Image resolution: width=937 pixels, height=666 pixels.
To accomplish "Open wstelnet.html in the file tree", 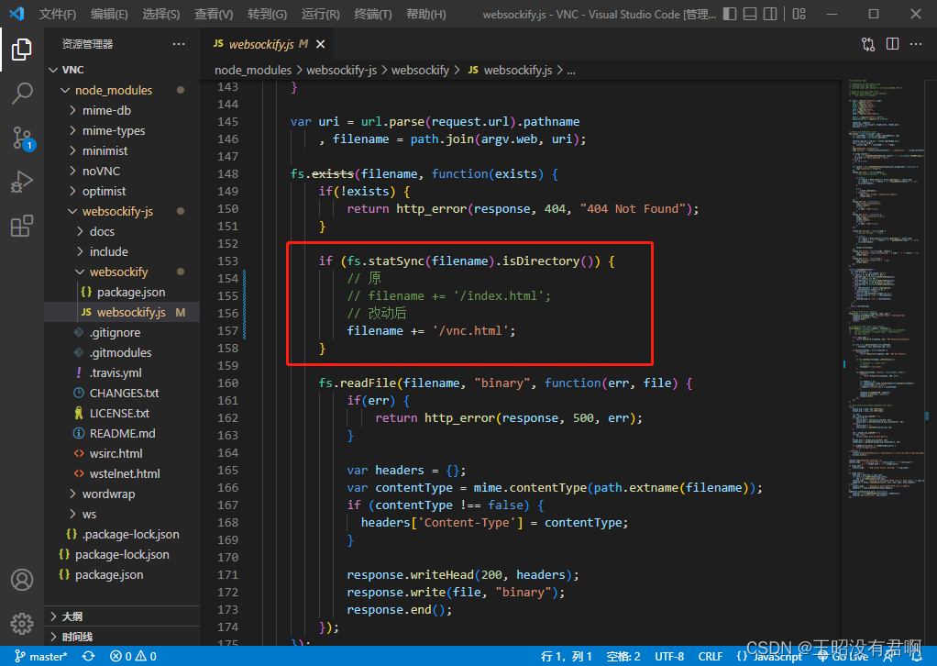I will [x=122, y=473].
